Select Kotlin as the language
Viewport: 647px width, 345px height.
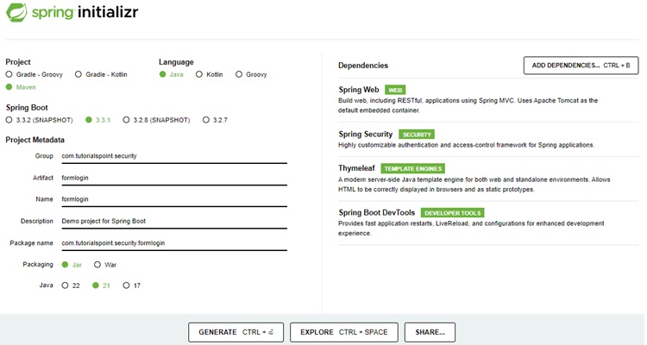click(200, 75)
